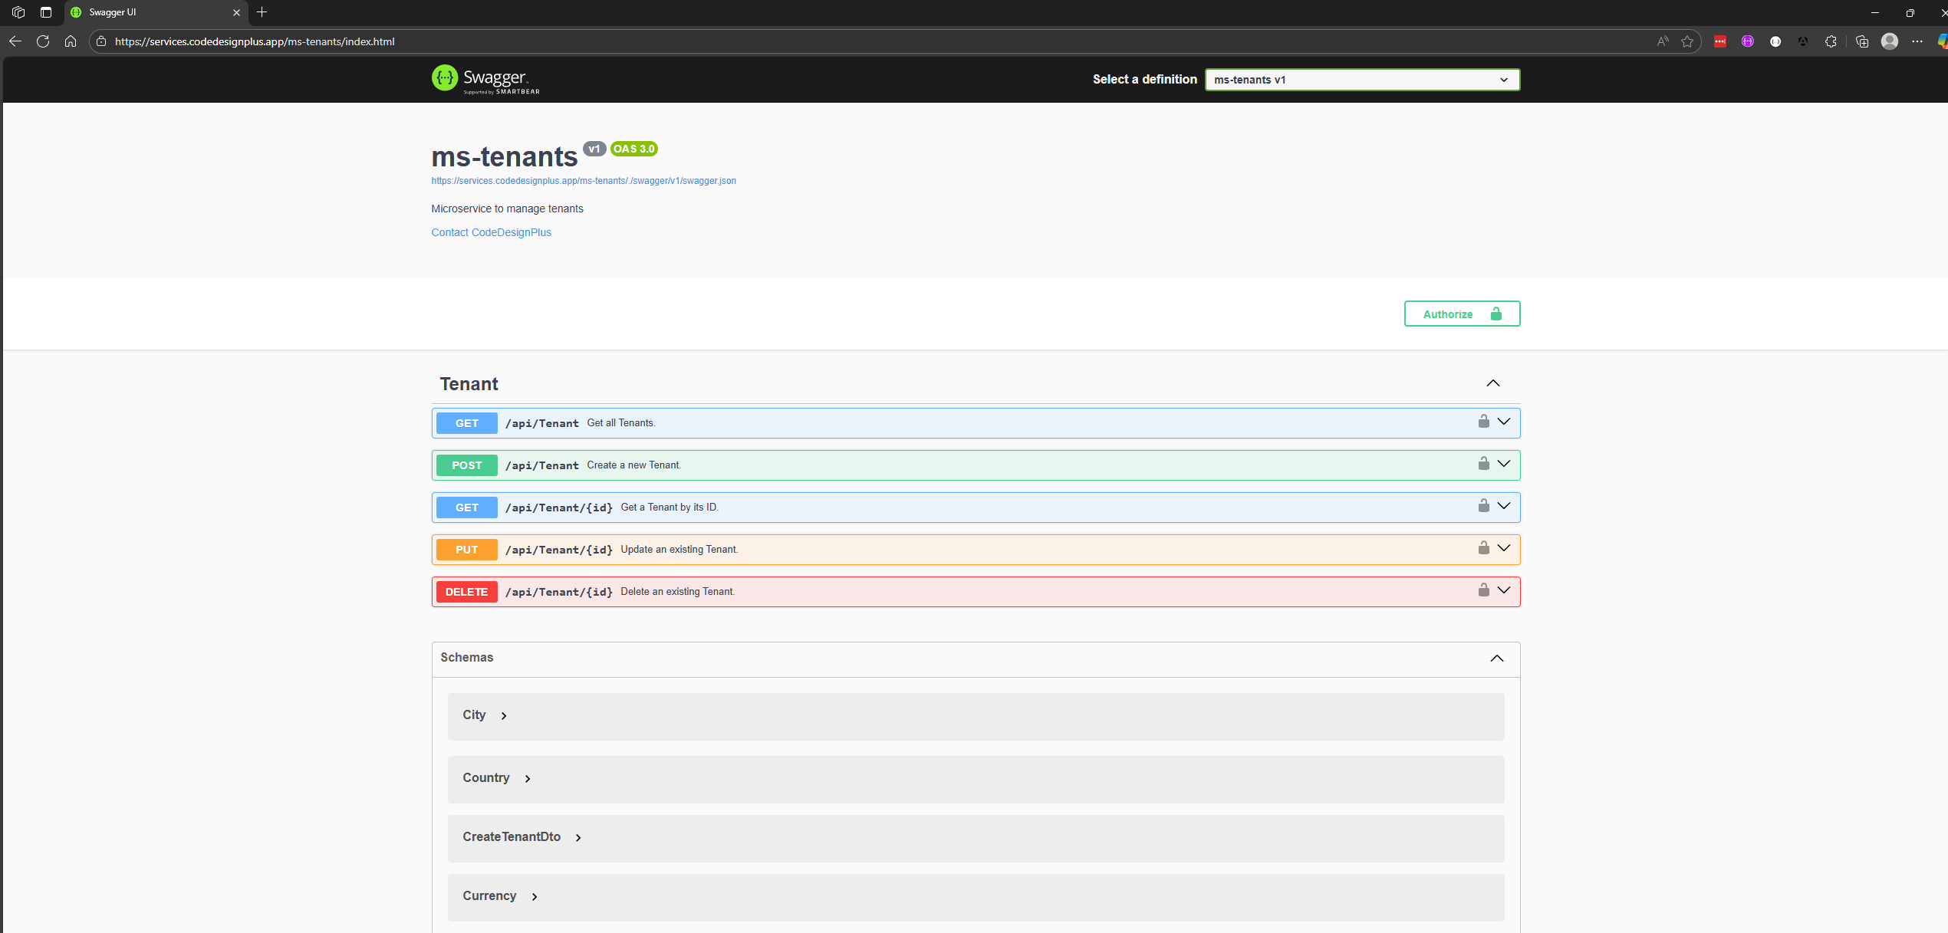
Task: Click the browser home icon
Action: pos(71,41)
